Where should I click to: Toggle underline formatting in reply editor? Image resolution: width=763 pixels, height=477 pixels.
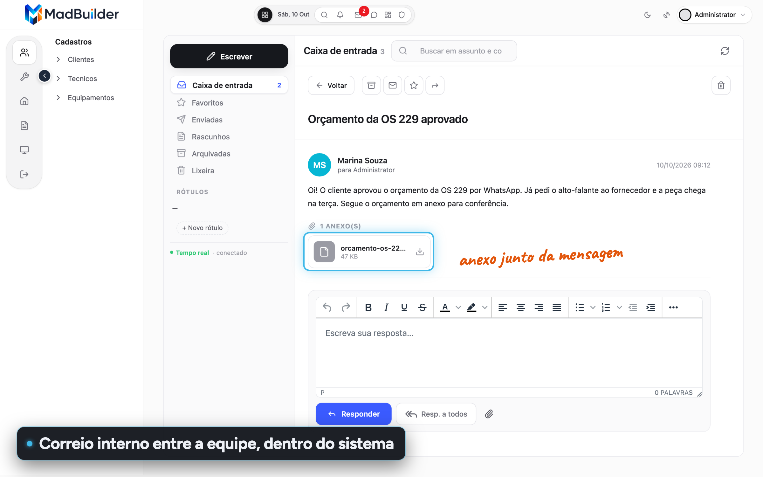pyautogui.click(x=404, y=307)
